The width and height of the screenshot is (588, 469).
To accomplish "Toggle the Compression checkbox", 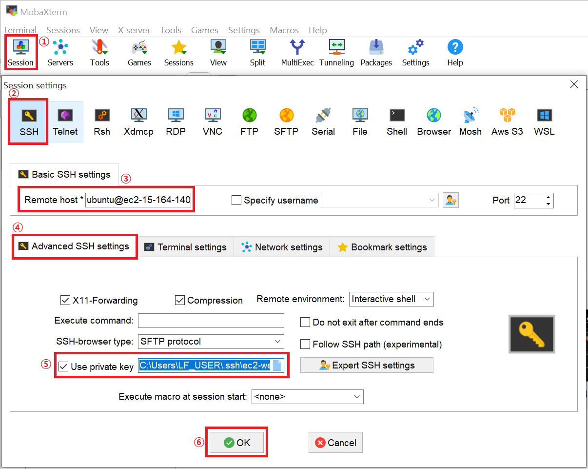I will pyautogui.click(x=180, y=300).
